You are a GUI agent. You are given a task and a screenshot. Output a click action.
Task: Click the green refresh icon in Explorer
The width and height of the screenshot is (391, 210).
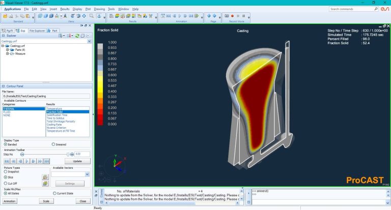click(77, 36)
